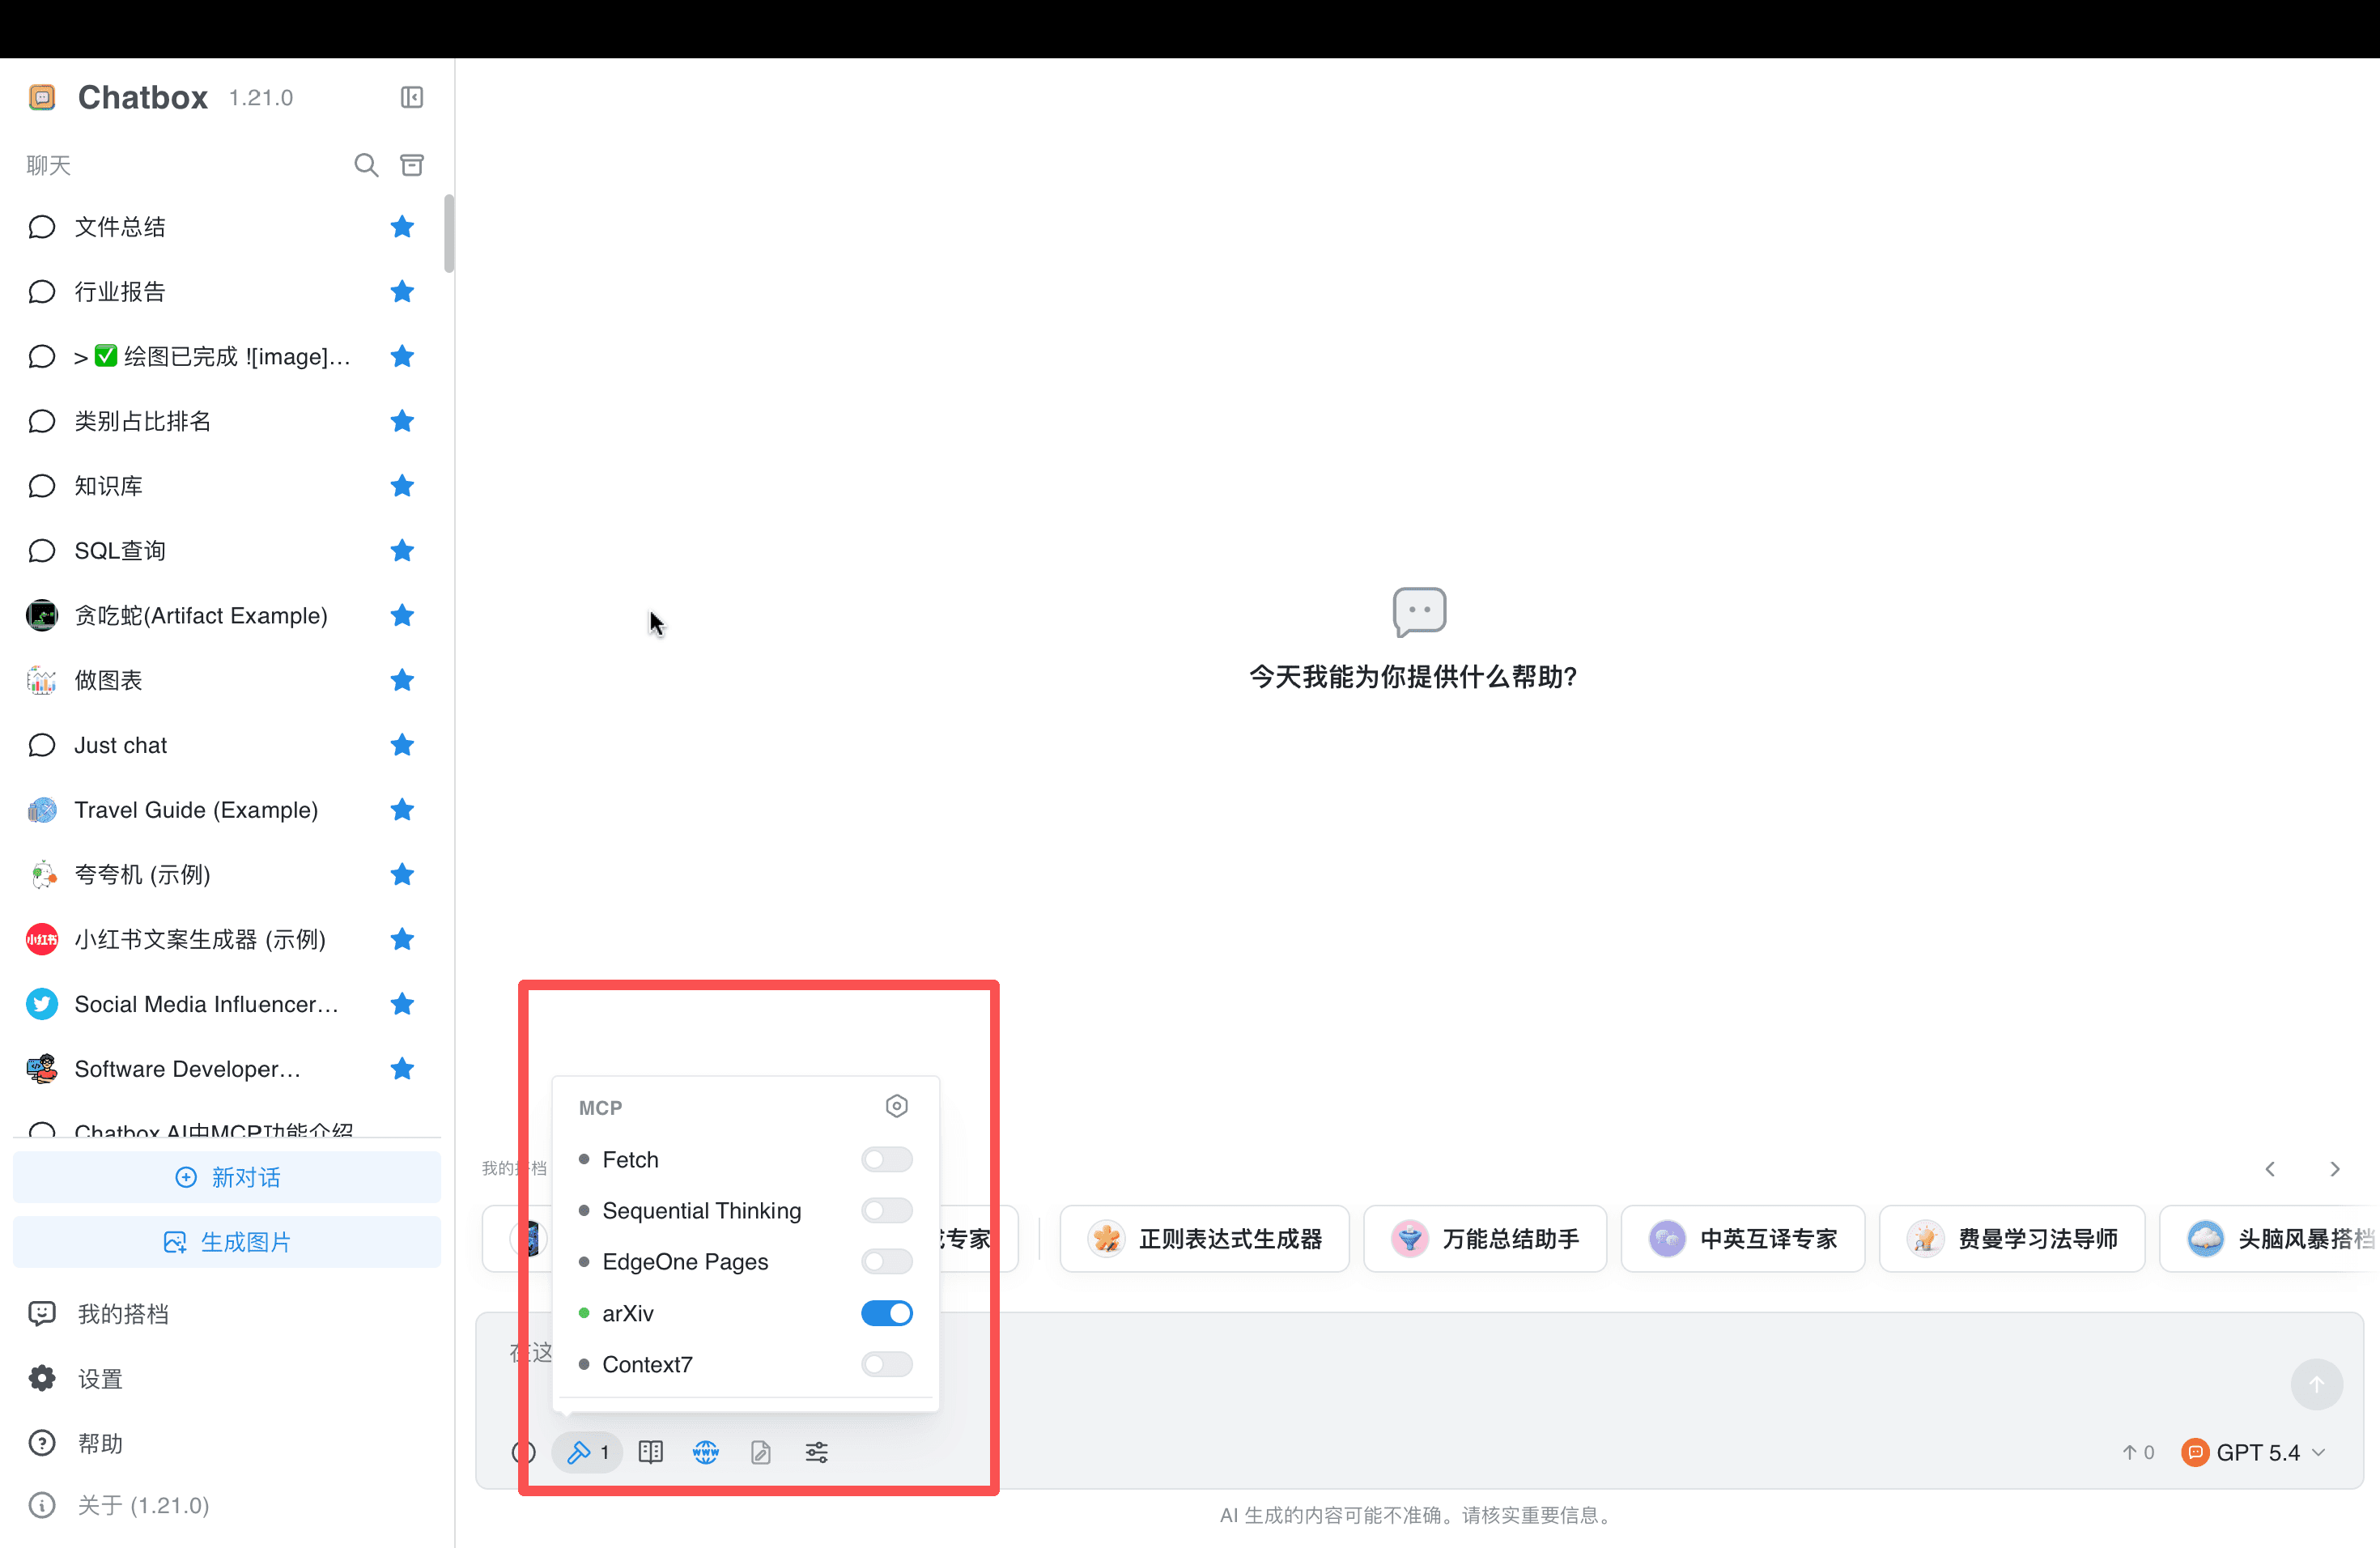
Task: Open conversation settings sliders icon
Action: 817,1452
